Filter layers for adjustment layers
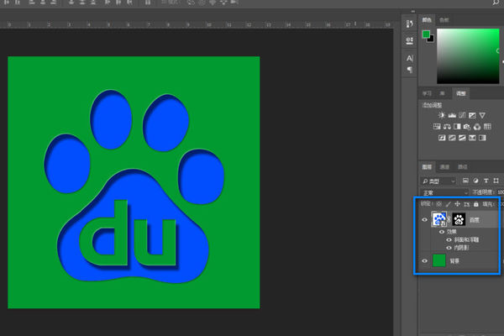 pyautogui.click(x=475, y=181)
